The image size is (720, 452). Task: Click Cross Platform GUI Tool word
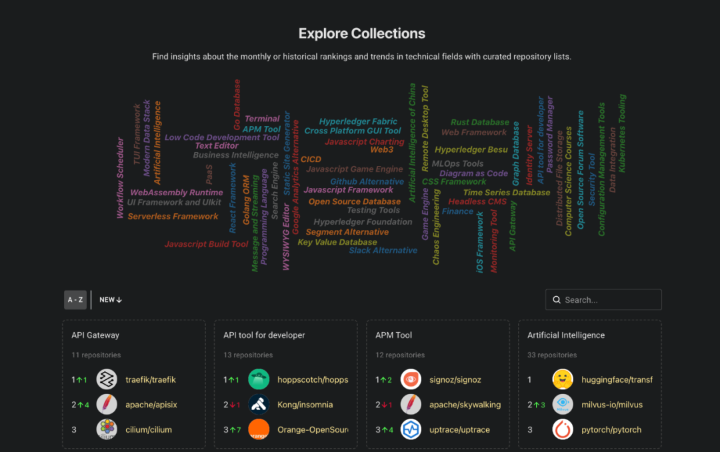tap(353, 131)
